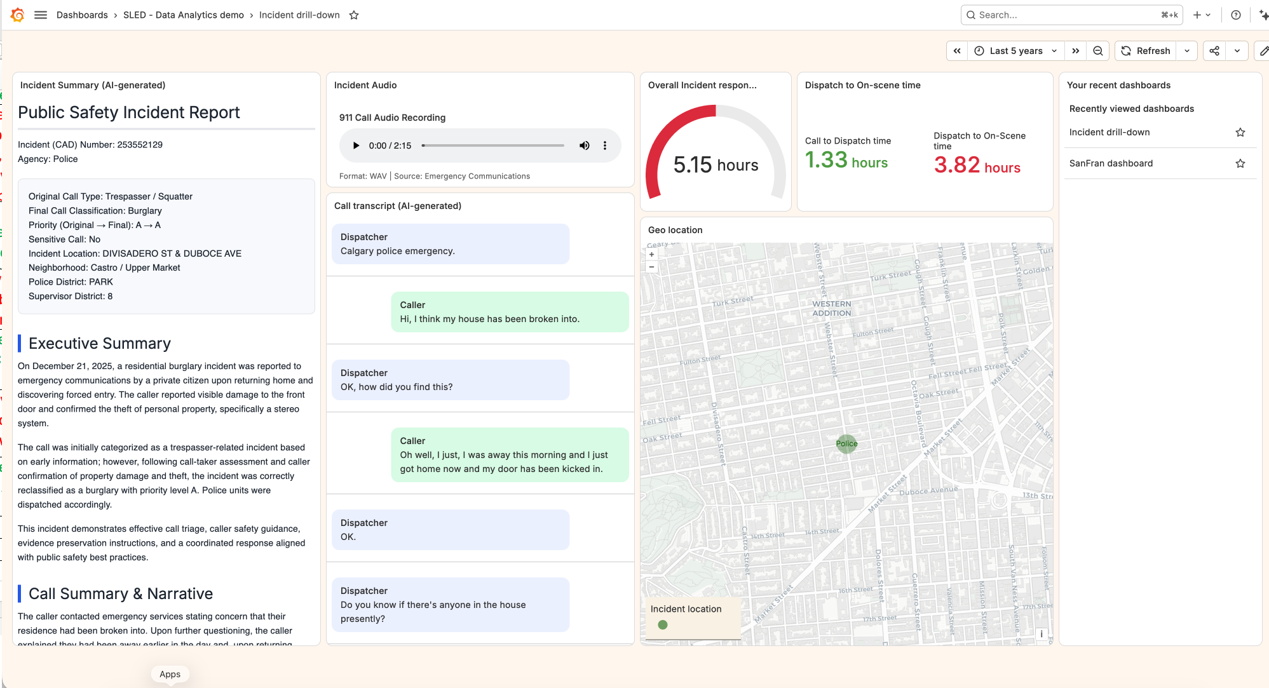1269x688 pixels.
Task: Click the Share dashboard icon
Action: point(1214,51)
